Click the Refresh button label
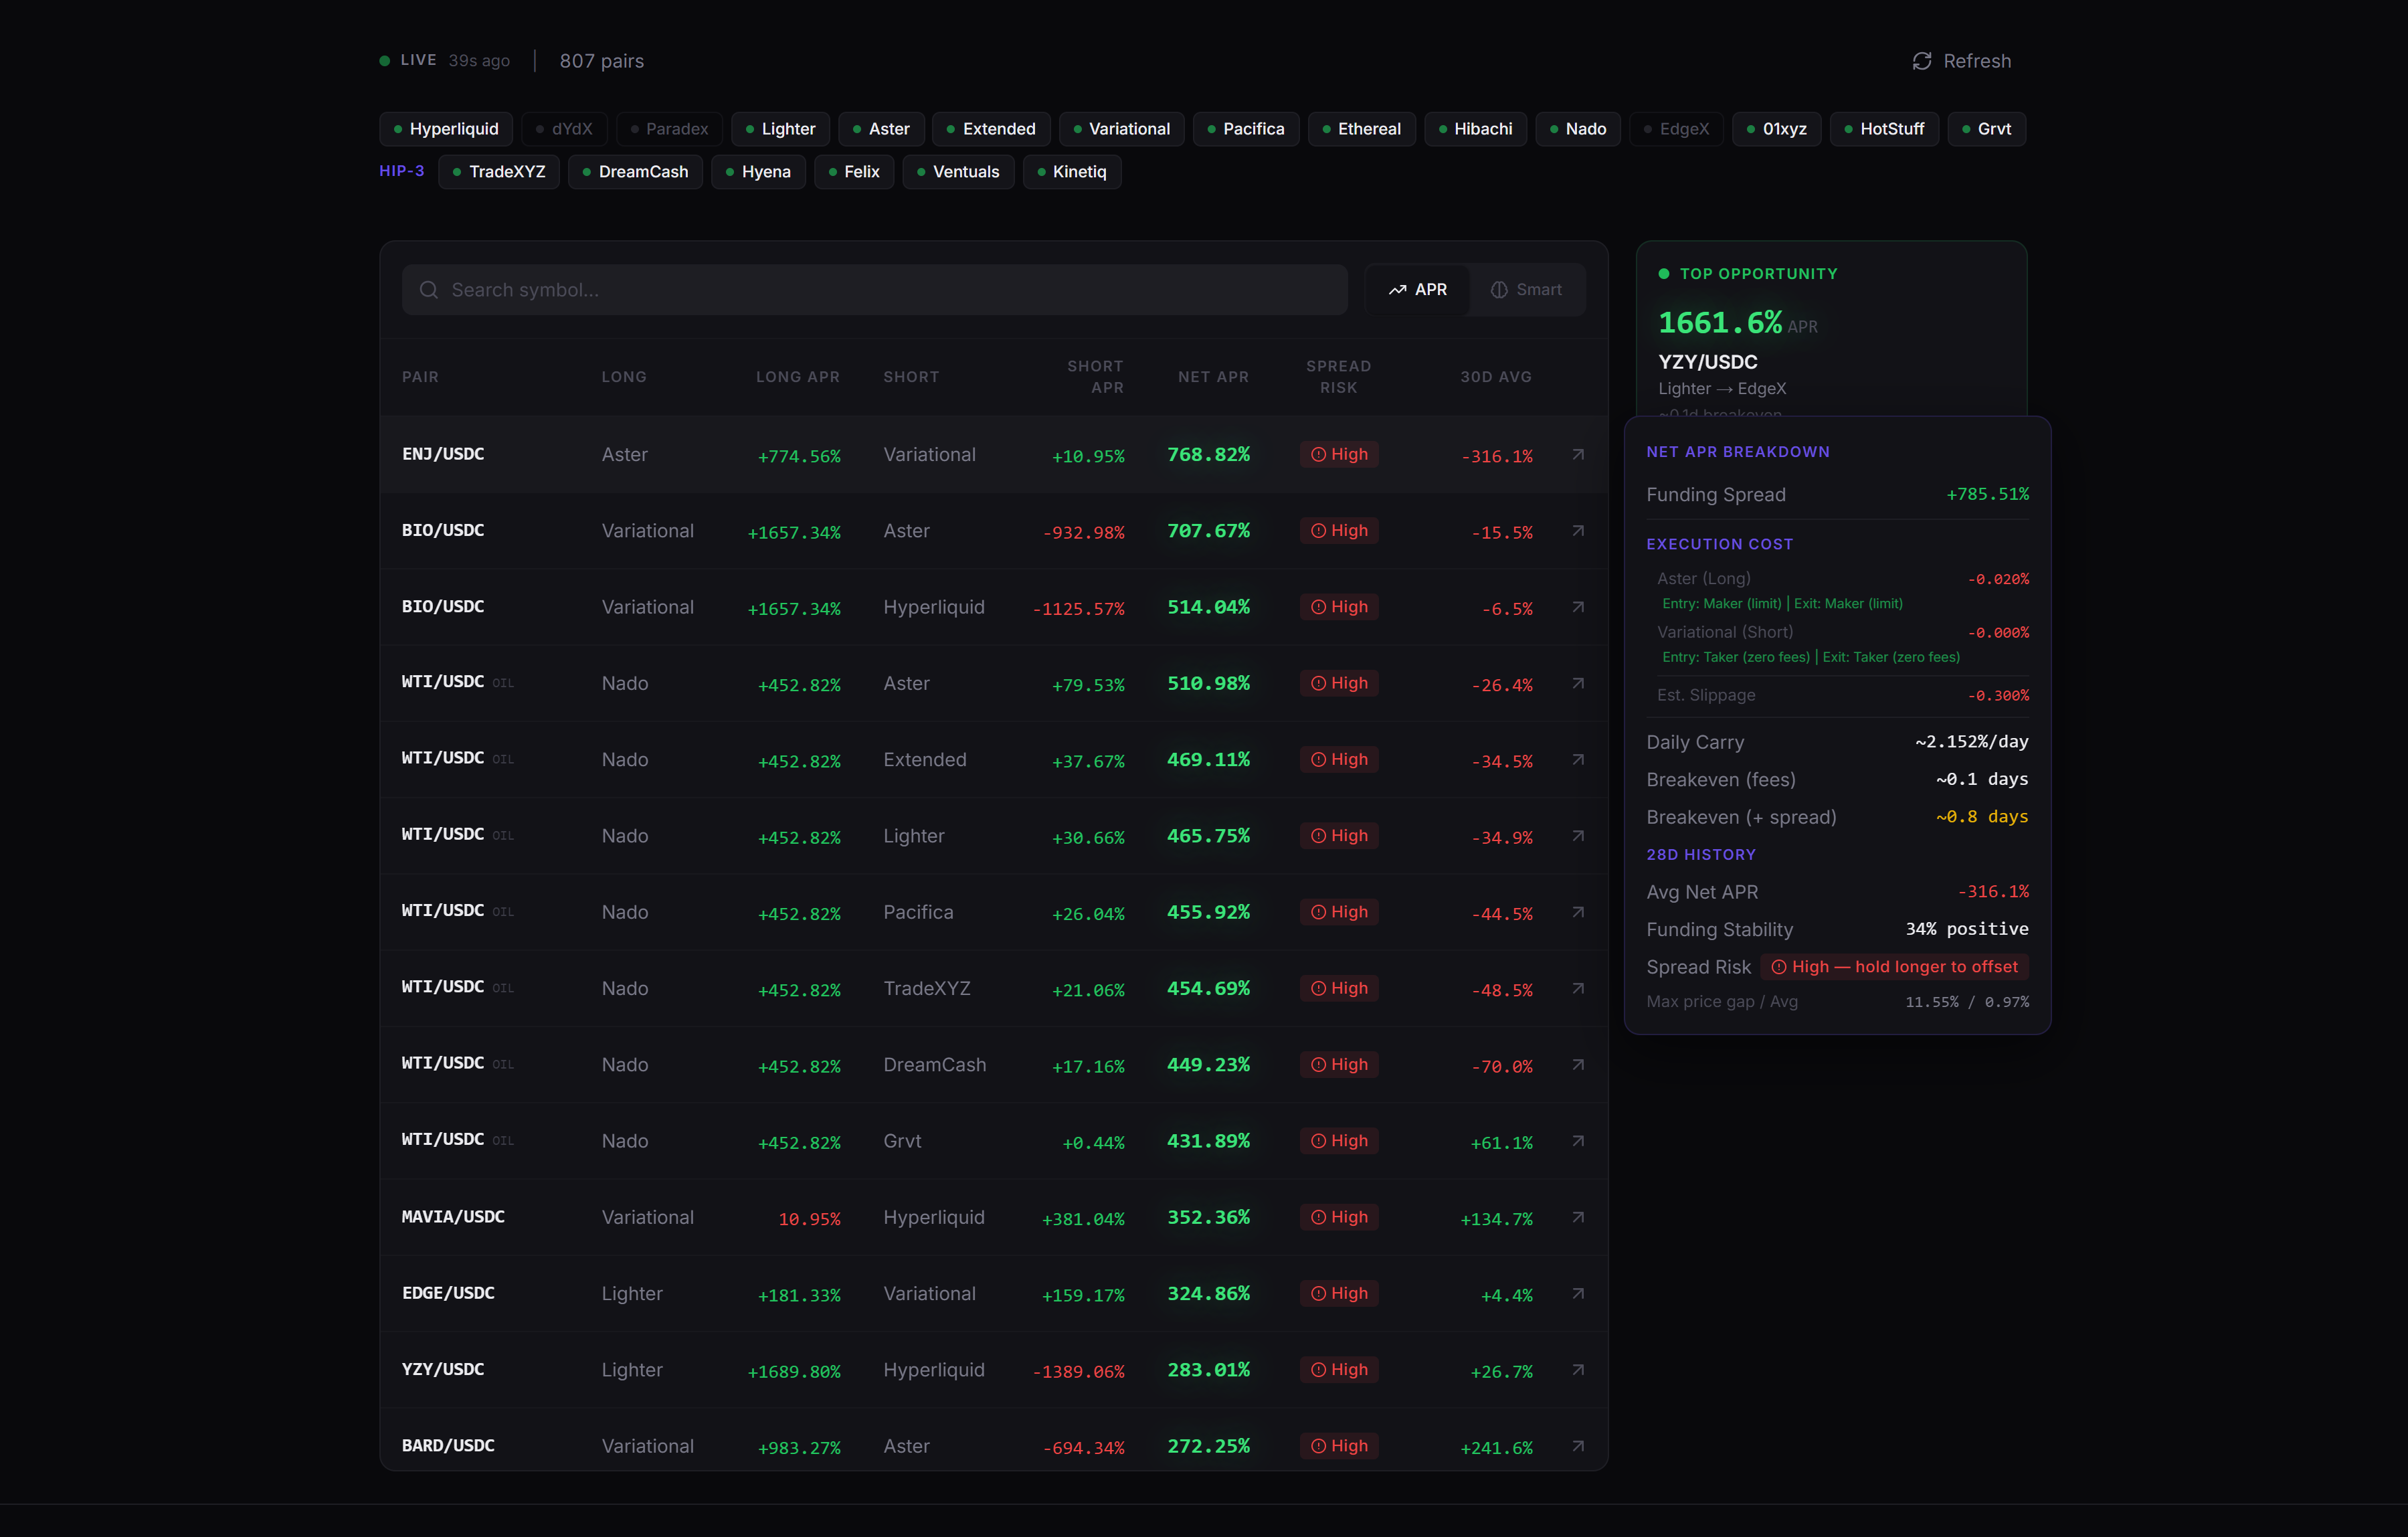 (1977, 61)
